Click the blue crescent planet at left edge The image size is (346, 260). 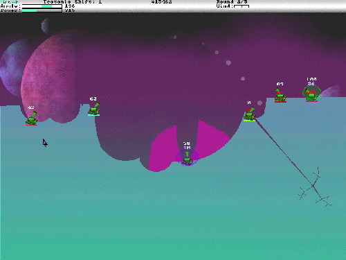[x=12, y=68]
